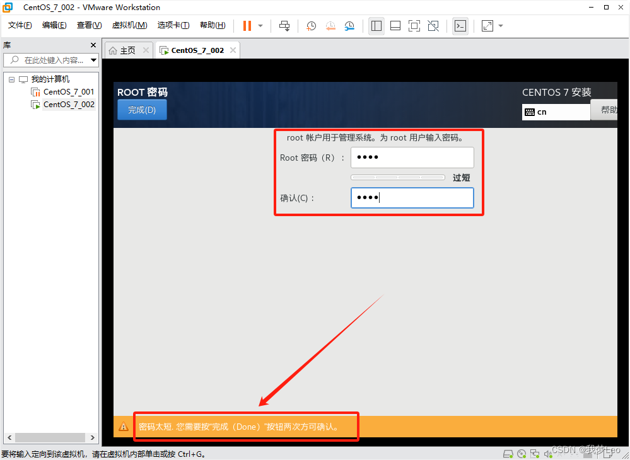
Task: Toggle the library sidebar view icon
Action: click(376, 26)
